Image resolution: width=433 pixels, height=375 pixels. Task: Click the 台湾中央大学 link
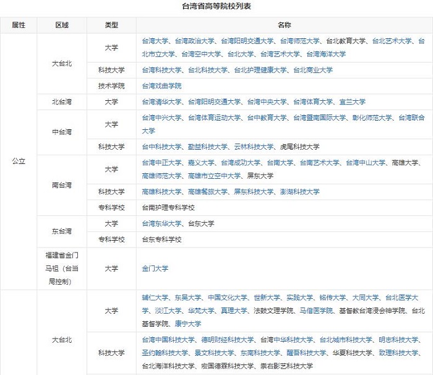pyautogui.click(x=267, y=102)
